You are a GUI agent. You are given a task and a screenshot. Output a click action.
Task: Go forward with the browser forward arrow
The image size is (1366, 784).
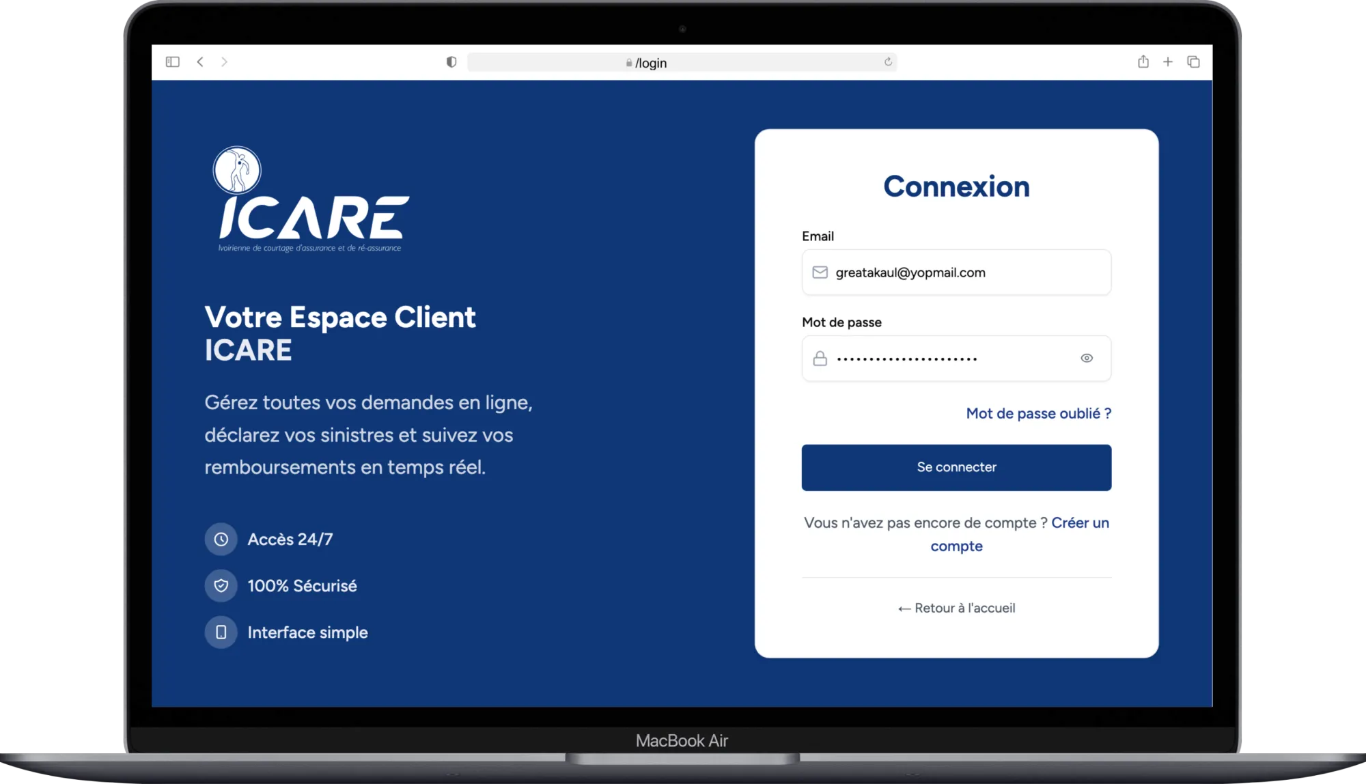click(x=224, y=62)
